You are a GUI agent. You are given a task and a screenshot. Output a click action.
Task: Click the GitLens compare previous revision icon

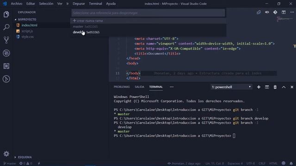pos(267,12)
